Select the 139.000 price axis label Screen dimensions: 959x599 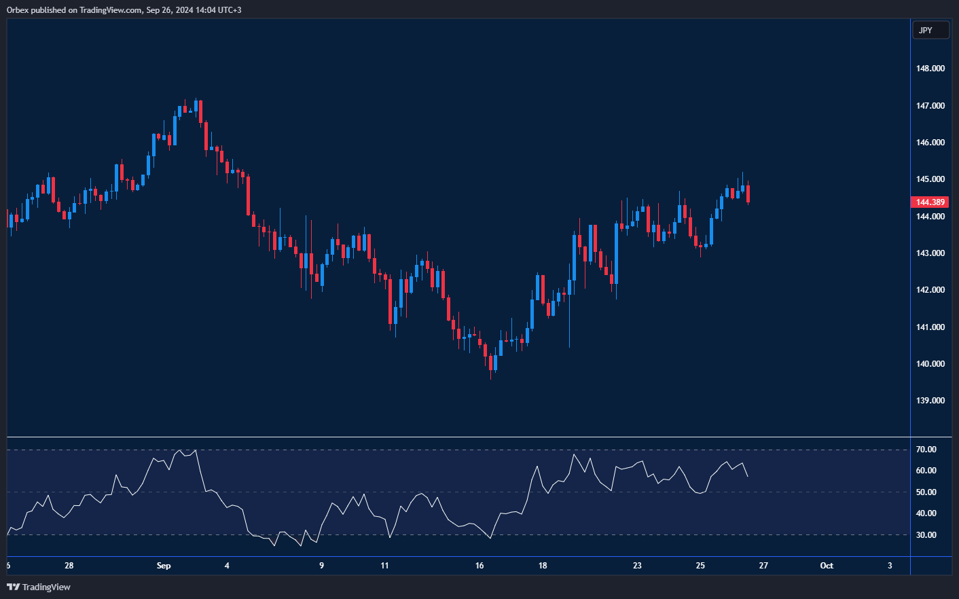click(930, 401)
